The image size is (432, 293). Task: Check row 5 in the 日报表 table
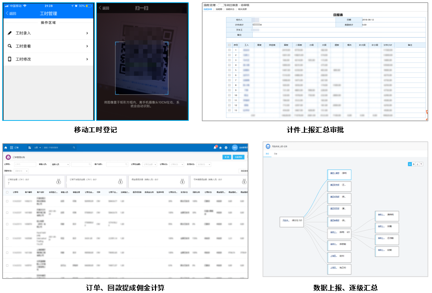click(x=229, y=70)
